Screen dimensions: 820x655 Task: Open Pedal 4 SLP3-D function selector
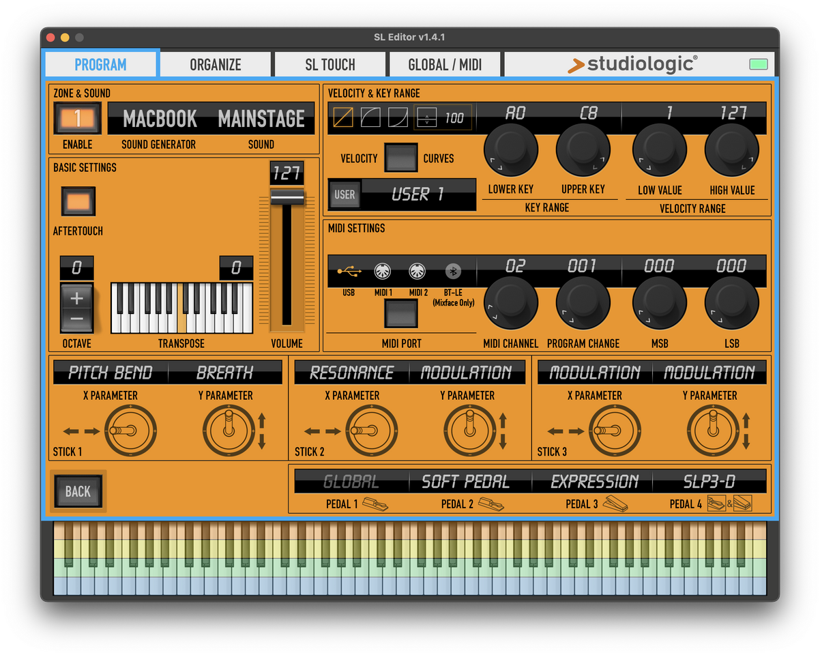pyautogui.click(x=709, y=481)
